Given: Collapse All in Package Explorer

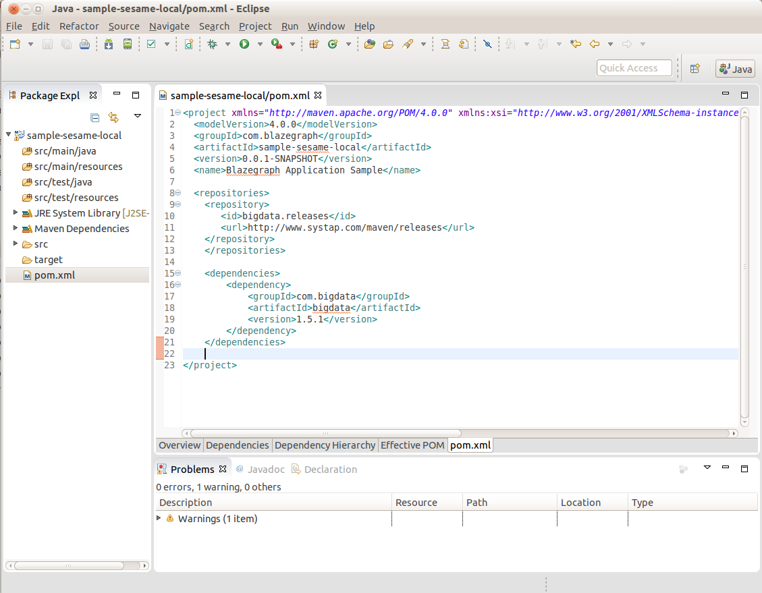Looking at the screenshot, I should [95, 117].
